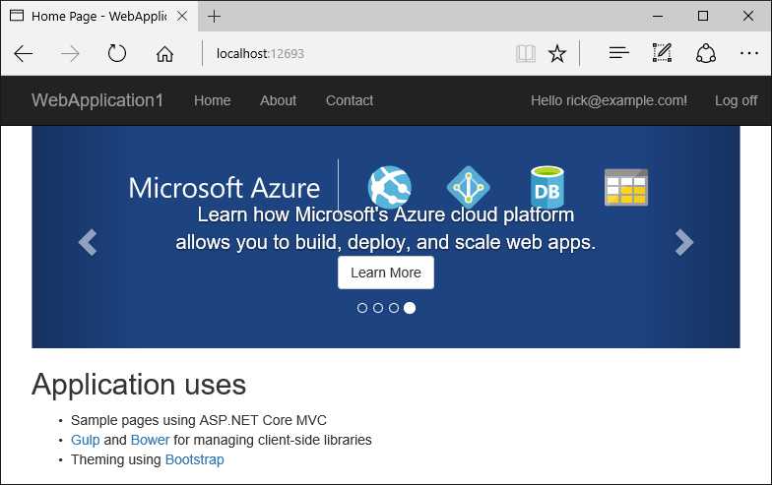Screen dimensions: 772x485
Task: Click the Microsoft Azure banner title
Action: tap(225, 188)
